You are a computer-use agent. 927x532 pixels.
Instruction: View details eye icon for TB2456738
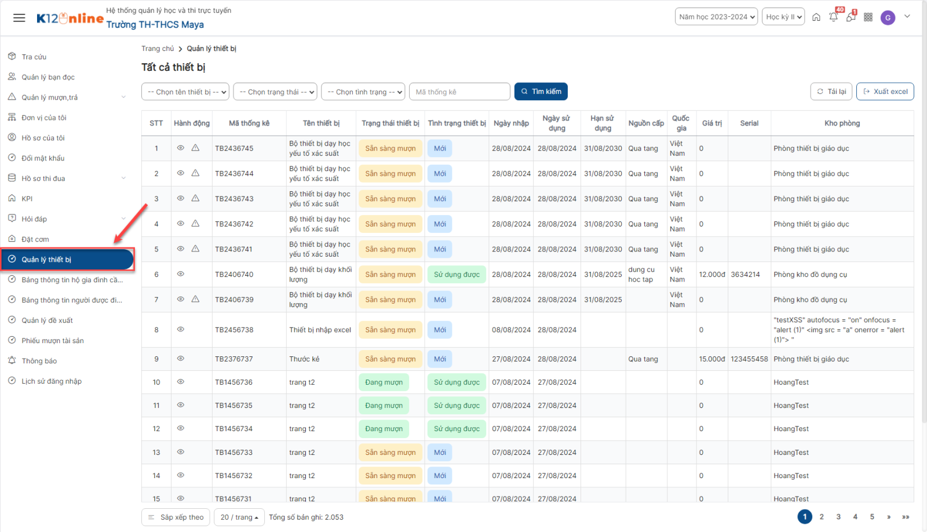pos(181,329)
